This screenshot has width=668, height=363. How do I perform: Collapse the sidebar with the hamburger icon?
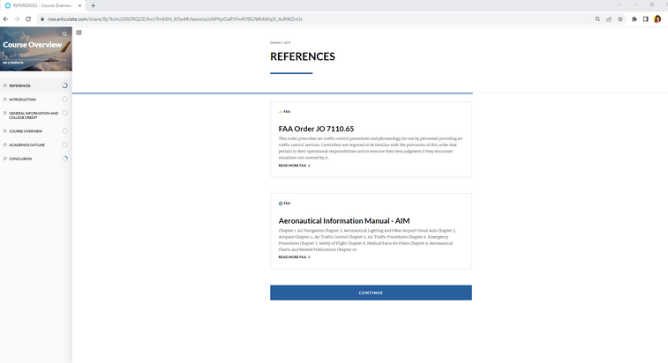79,33
